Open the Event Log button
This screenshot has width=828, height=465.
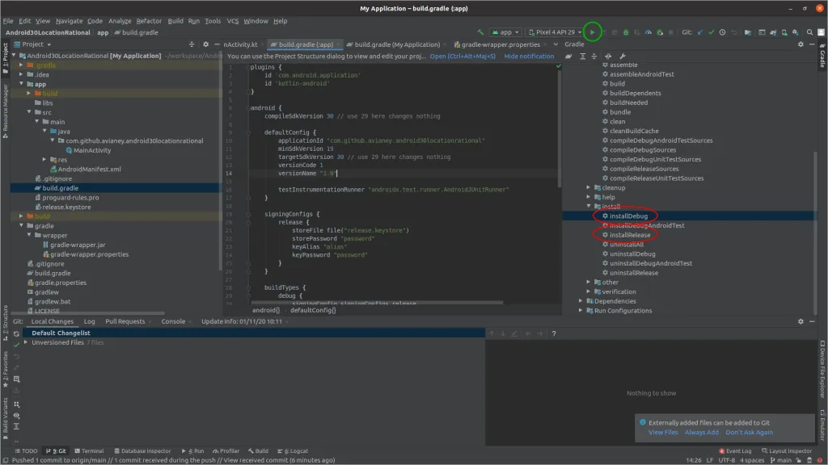(x=735, y=450)
